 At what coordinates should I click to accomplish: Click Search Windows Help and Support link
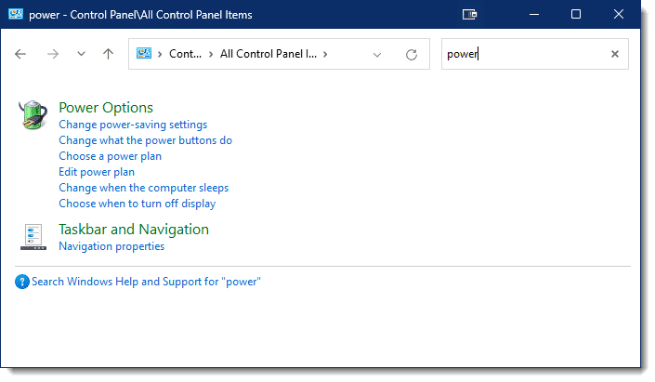[146, 282]
